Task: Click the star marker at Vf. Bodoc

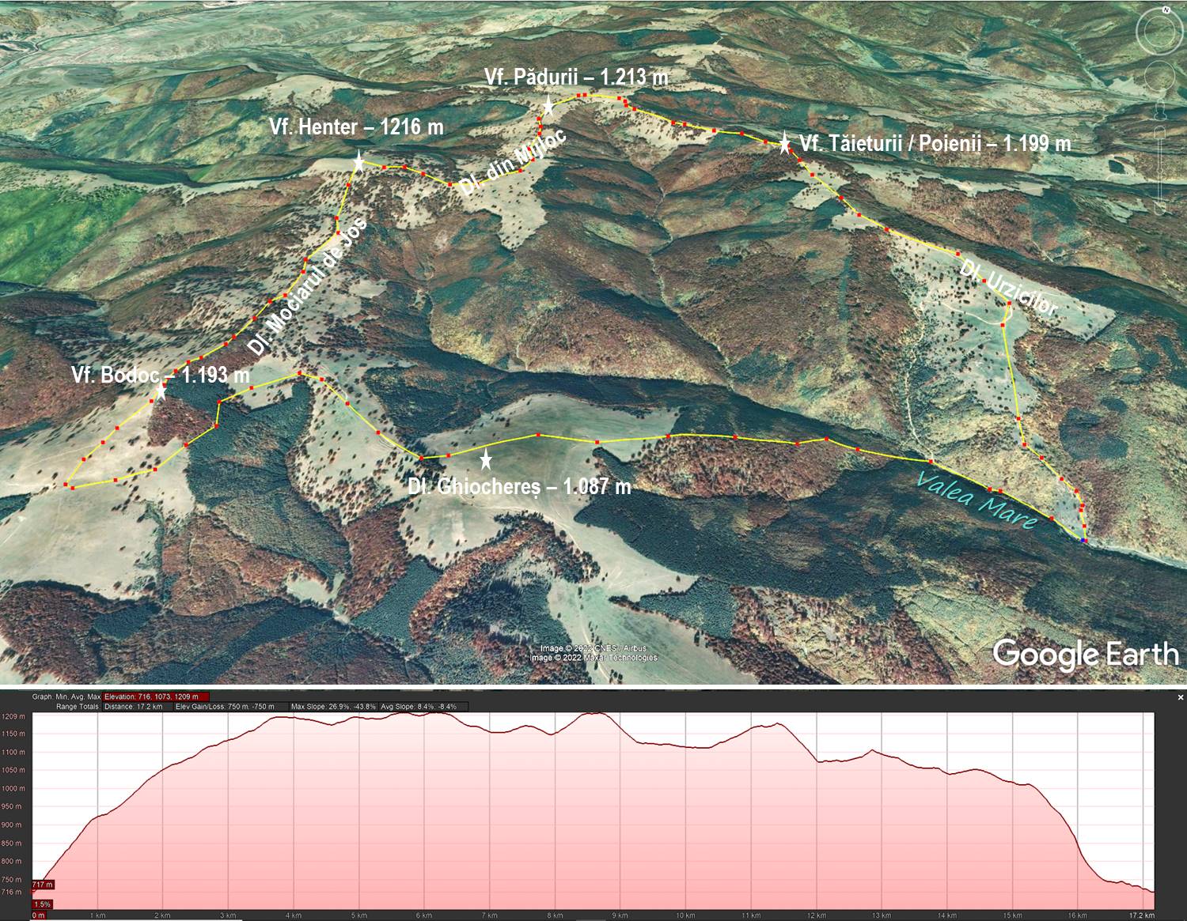Action: [x=161, y=391]
